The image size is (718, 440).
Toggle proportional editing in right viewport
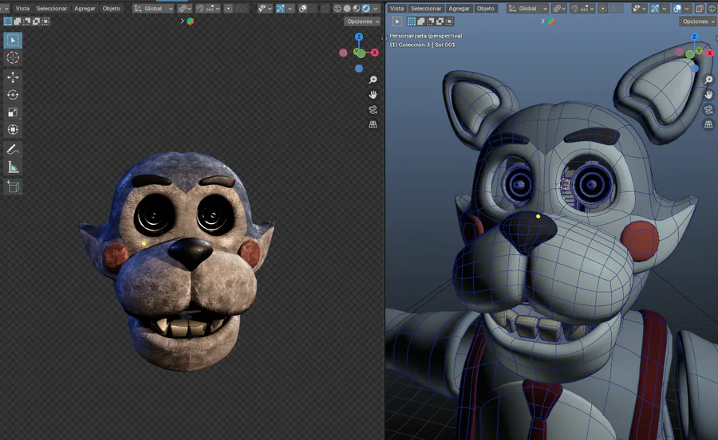point(602,8)
